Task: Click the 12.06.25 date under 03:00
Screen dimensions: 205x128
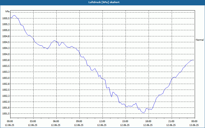Action: (x=33, y=125)
